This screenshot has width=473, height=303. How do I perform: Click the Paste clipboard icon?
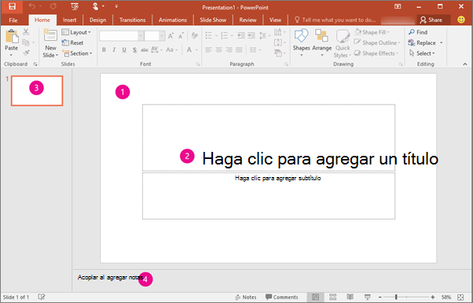(12, 37)
